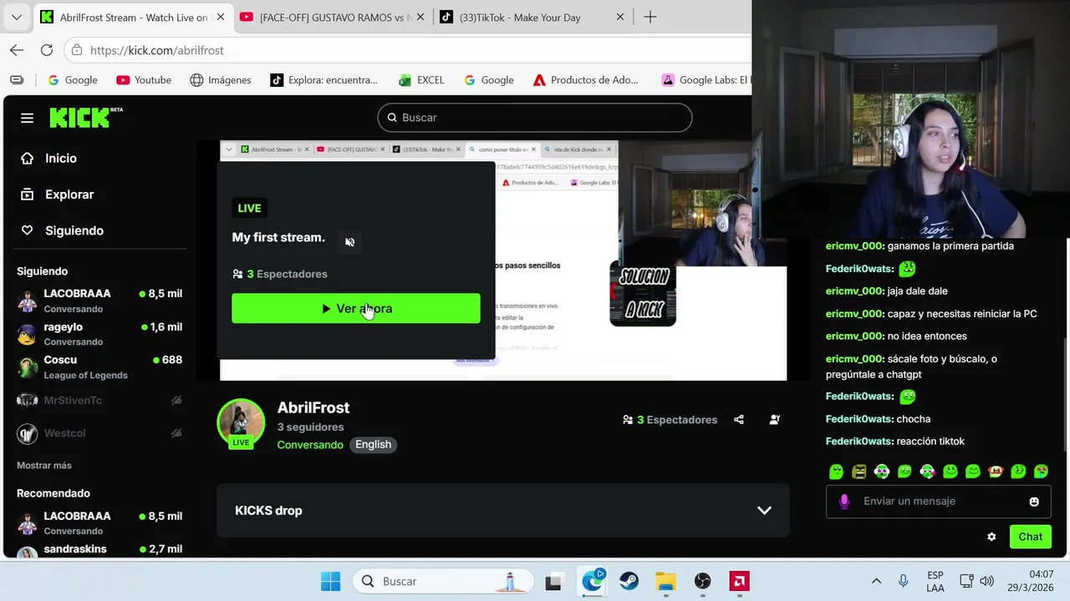The height and width of the screenshot is (601, 1070).
Task: Pick the red-hat emote in quick row
Action: (x=996, y=472)
